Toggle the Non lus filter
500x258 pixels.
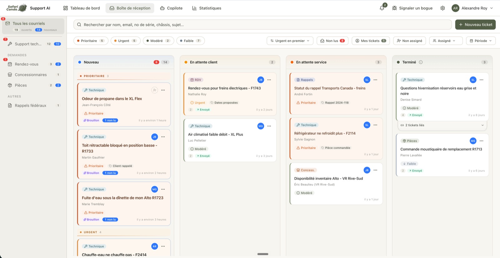point(332,41)
